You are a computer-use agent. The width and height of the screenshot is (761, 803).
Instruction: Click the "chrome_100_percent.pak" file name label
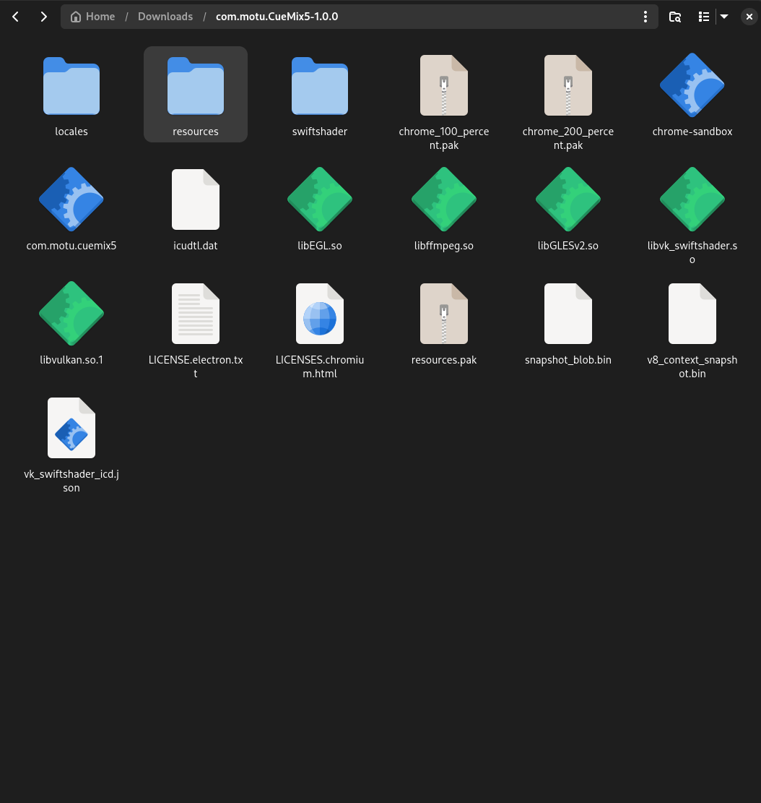tap(444, 138)
